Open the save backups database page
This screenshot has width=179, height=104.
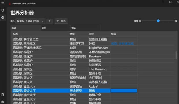pos(3,10)
